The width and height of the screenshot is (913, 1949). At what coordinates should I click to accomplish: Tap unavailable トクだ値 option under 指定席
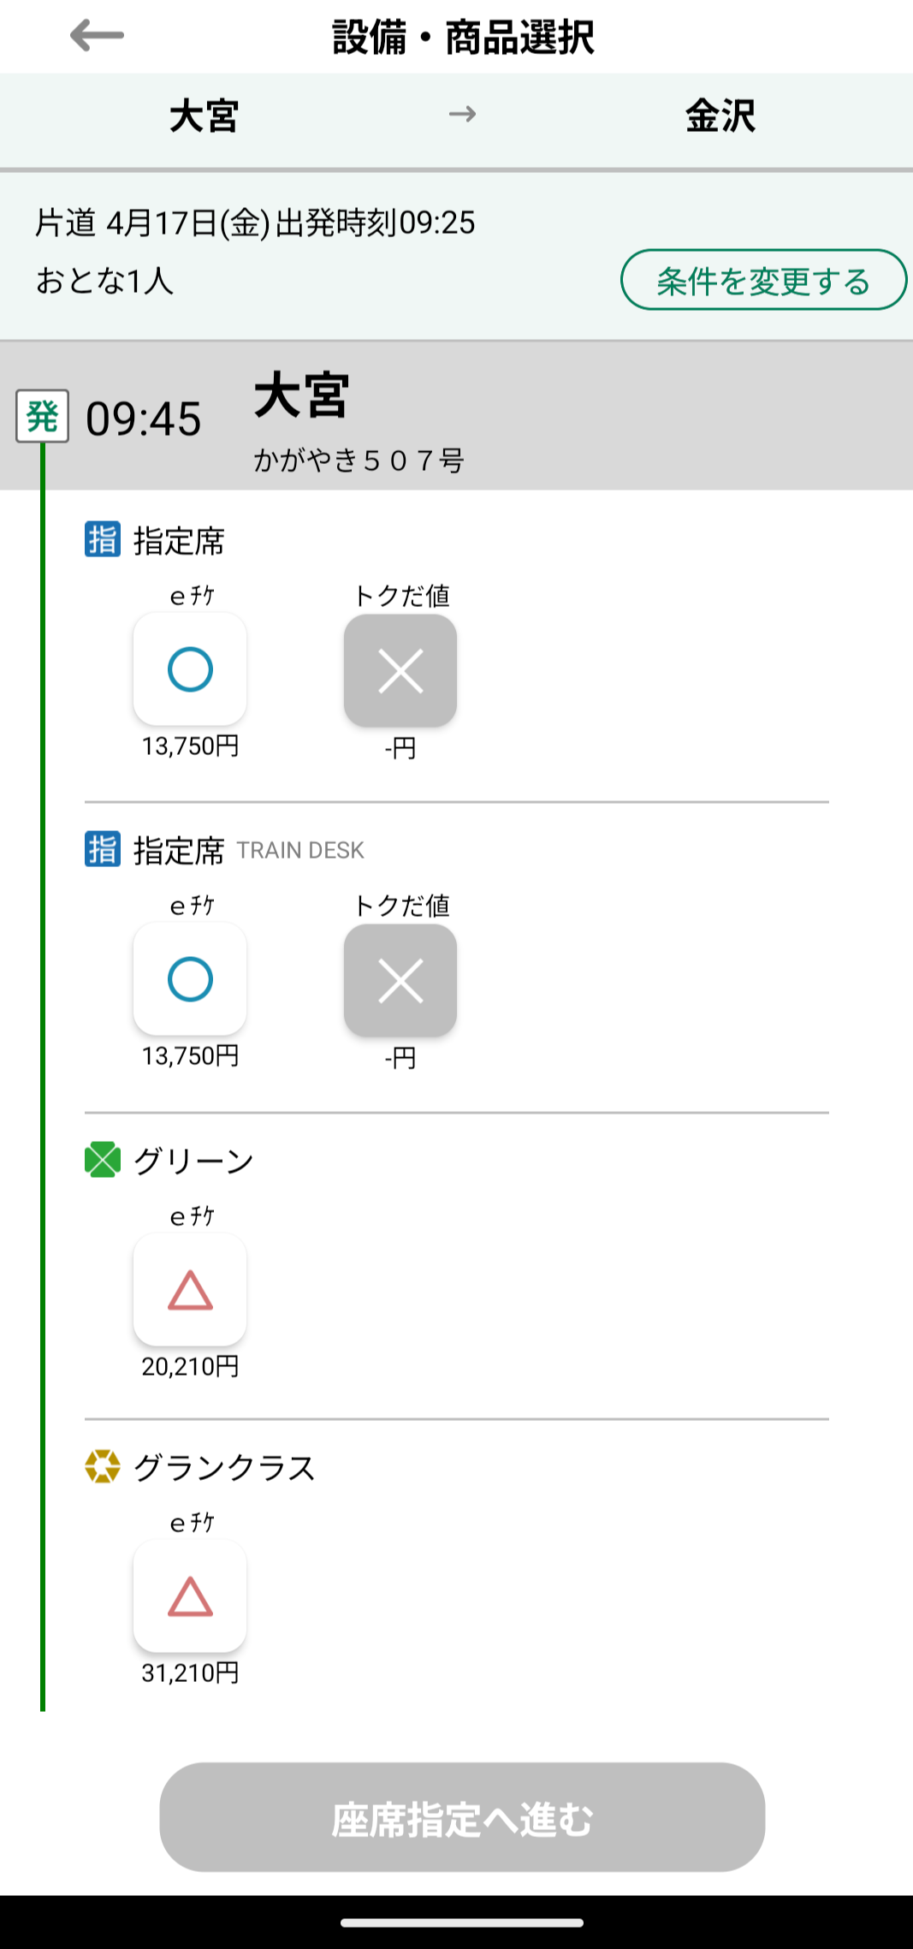point(400,670)
